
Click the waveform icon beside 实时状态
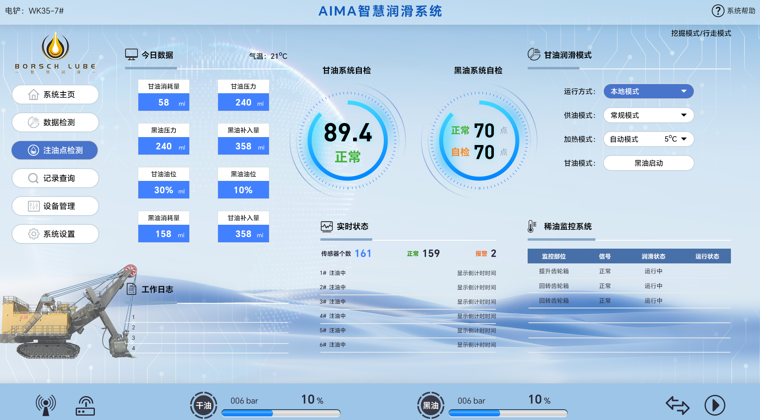(x=327, y=226)
